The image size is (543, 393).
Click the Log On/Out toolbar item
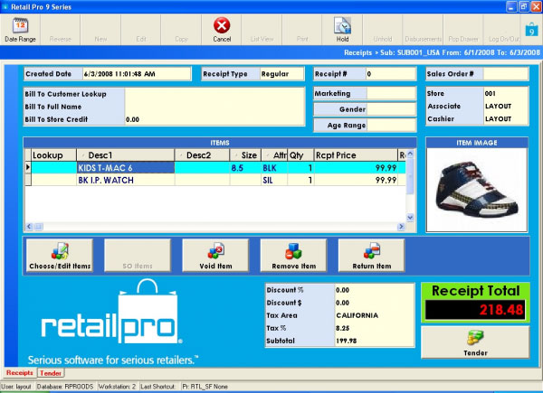(x=503, y=30)
